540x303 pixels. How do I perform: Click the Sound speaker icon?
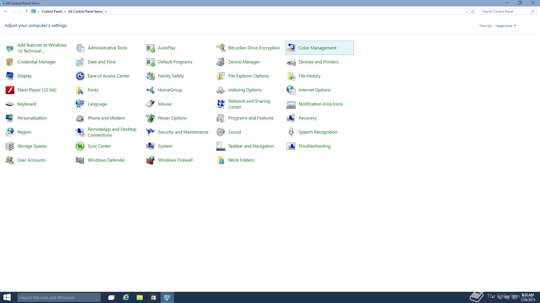pos(221,132)
